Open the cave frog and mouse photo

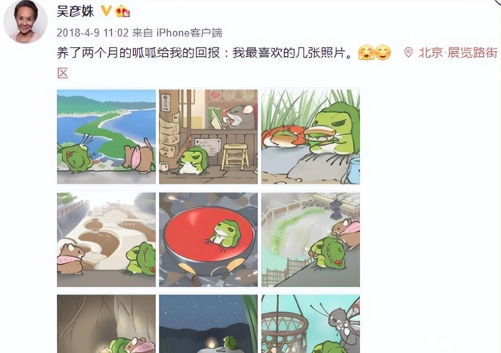click(106, 324)
